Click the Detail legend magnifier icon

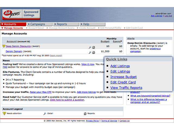pos(45,113)
